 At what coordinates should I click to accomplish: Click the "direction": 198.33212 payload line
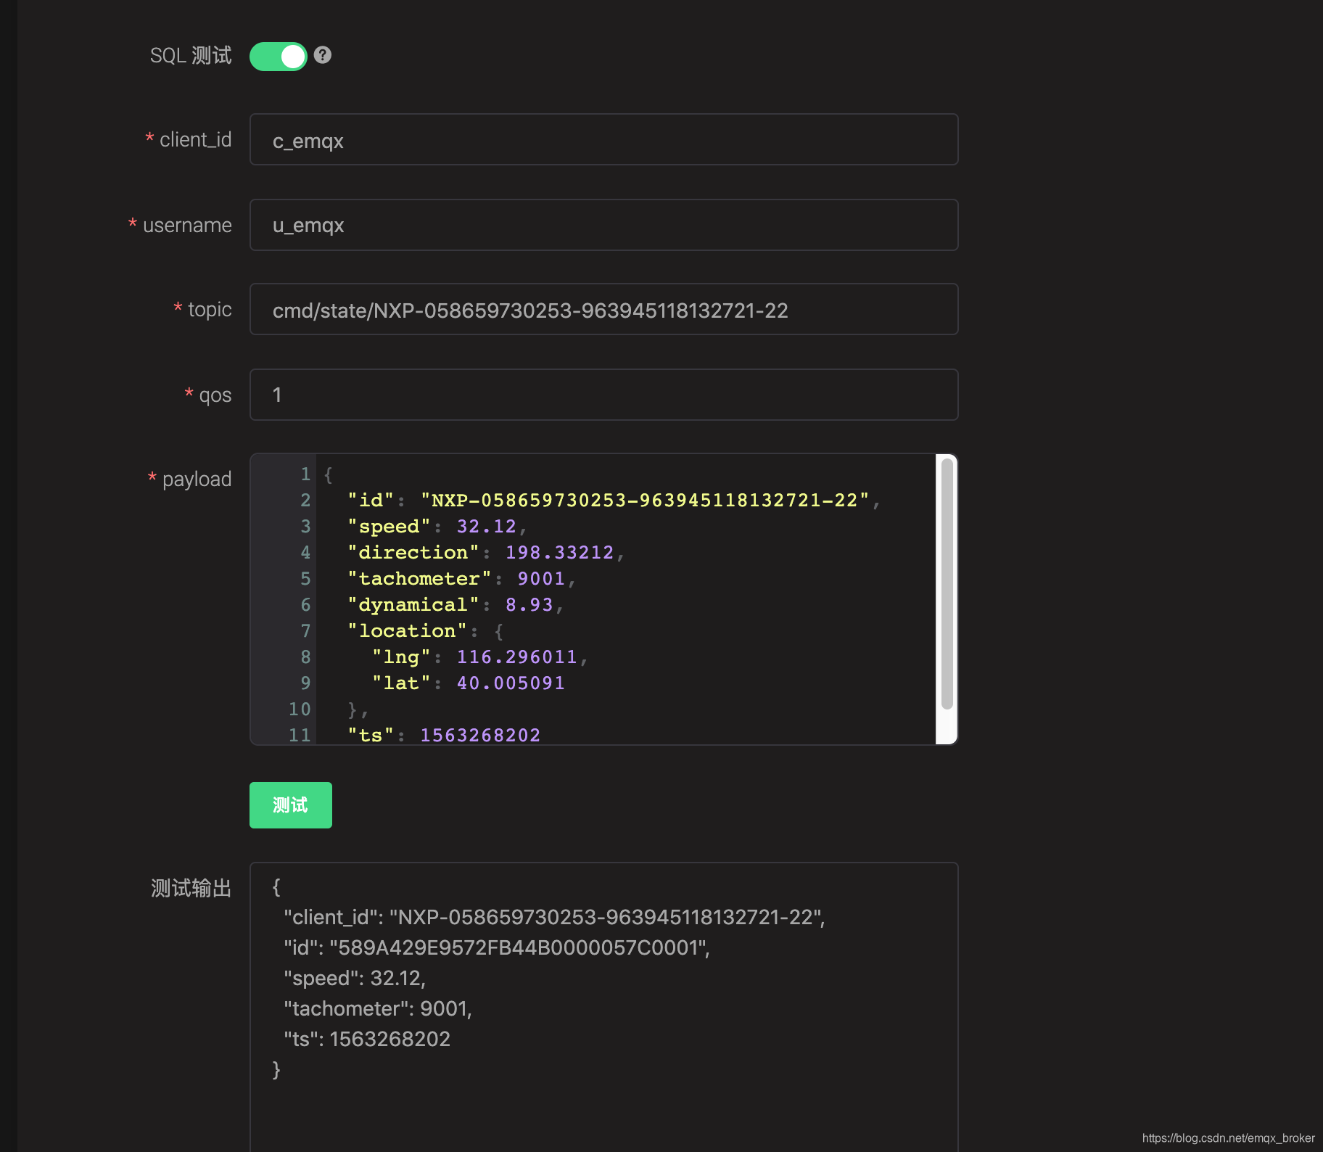pyautogui.click(x=486, y=553)
